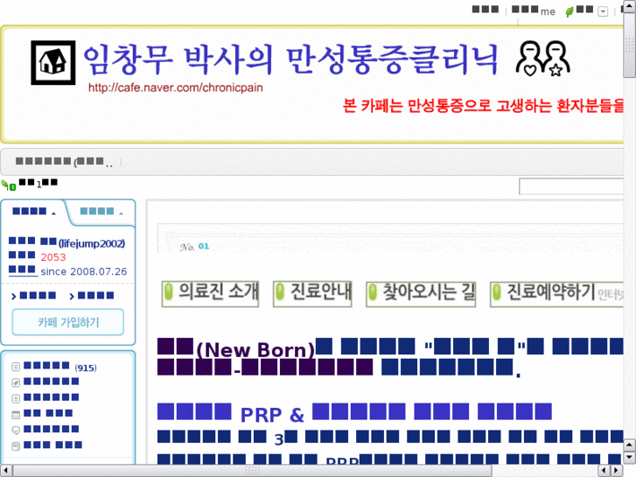The width and height of the screenshot is (636, 477).
Task: Click vertical scrollbar down arrow
Action: [x=630, y=457]
